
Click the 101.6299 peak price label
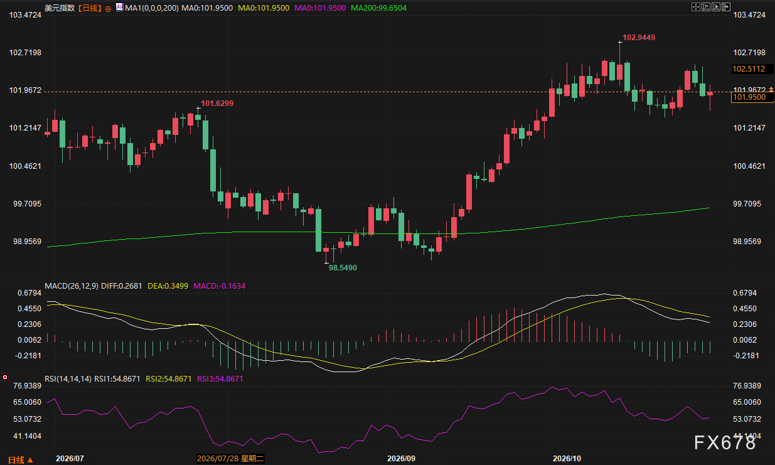217,103
